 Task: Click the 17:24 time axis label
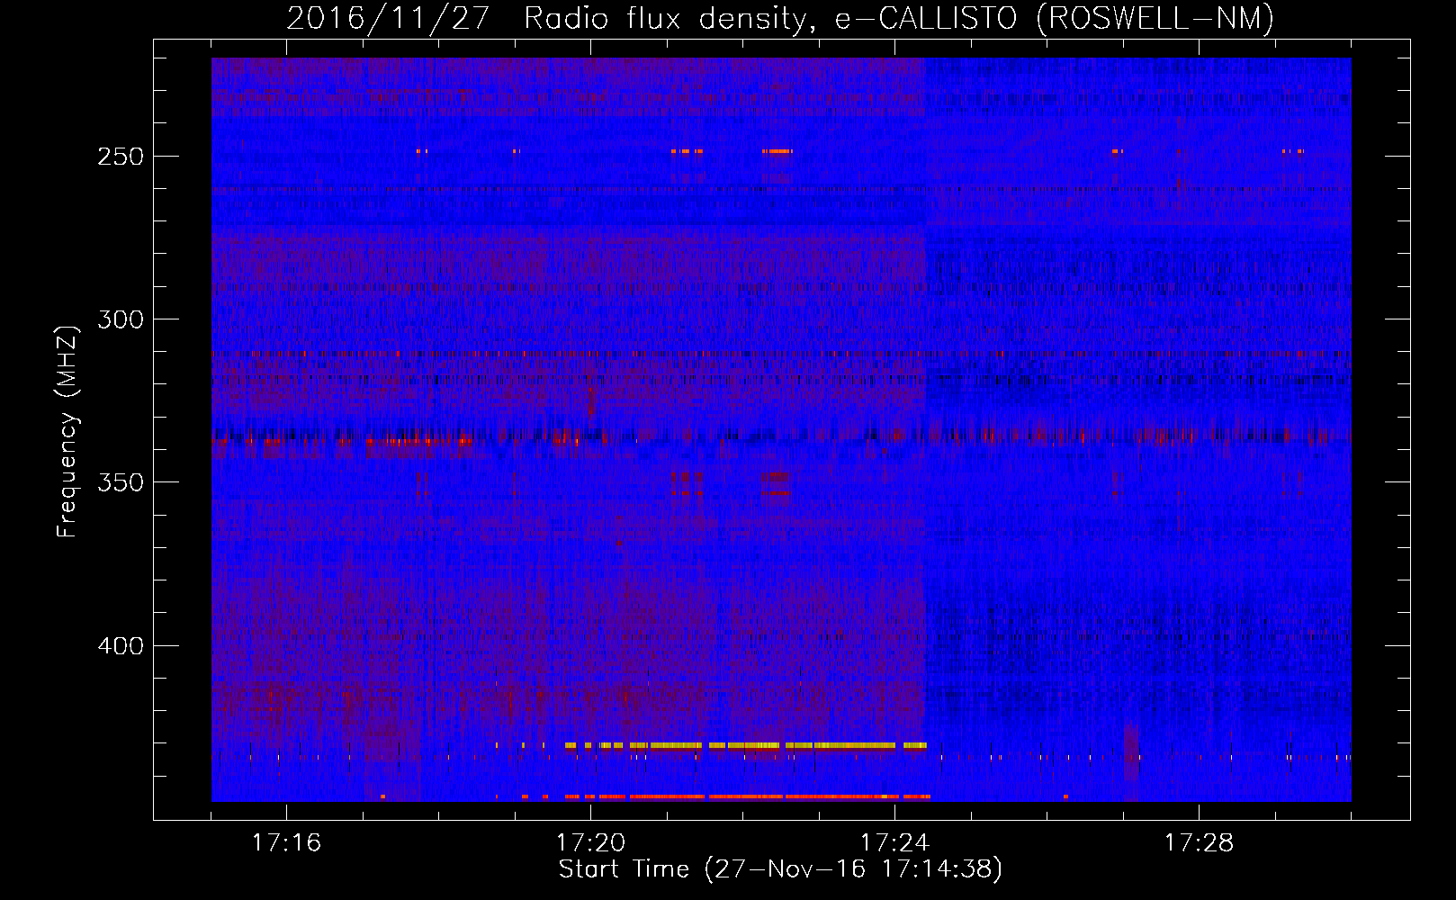(x=894, y=843)
